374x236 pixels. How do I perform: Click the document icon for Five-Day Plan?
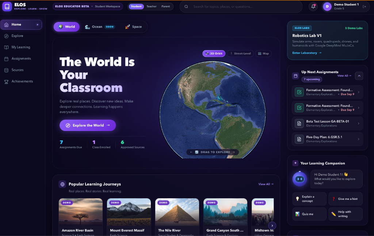(299, 139)
